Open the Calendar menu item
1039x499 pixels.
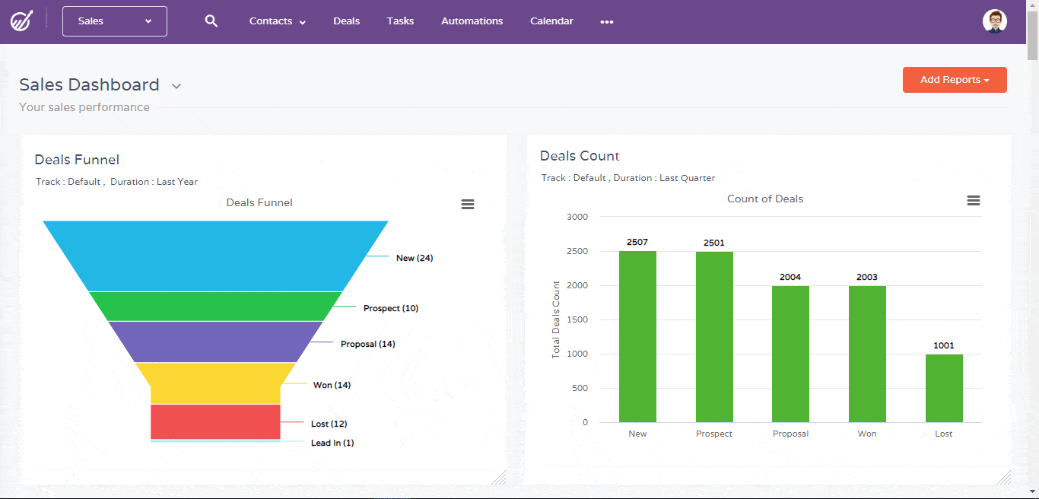[551, 21]
